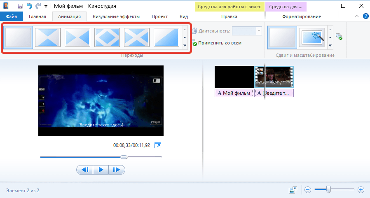Collapse the ribbon with the chevron

pyautogui.click(x=357, y=16)
